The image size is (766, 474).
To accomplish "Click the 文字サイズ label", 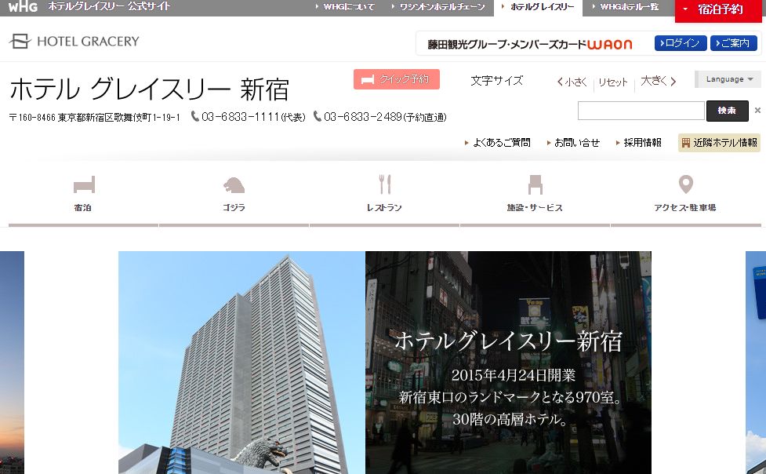I will click(x=497, y=81).
